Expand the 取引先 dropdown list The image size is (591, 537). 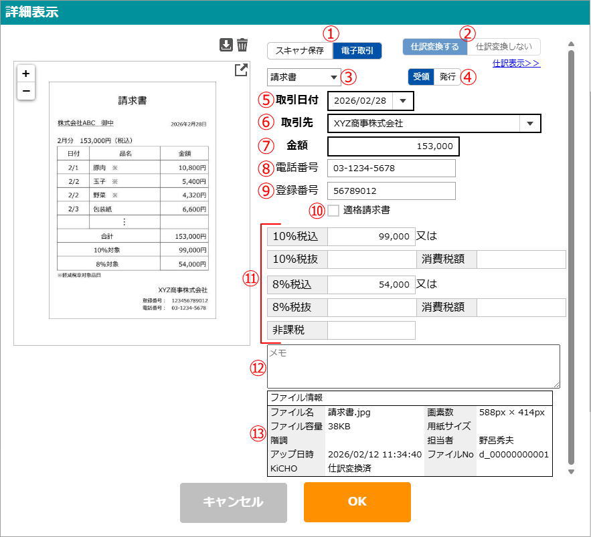pos(529,124)
